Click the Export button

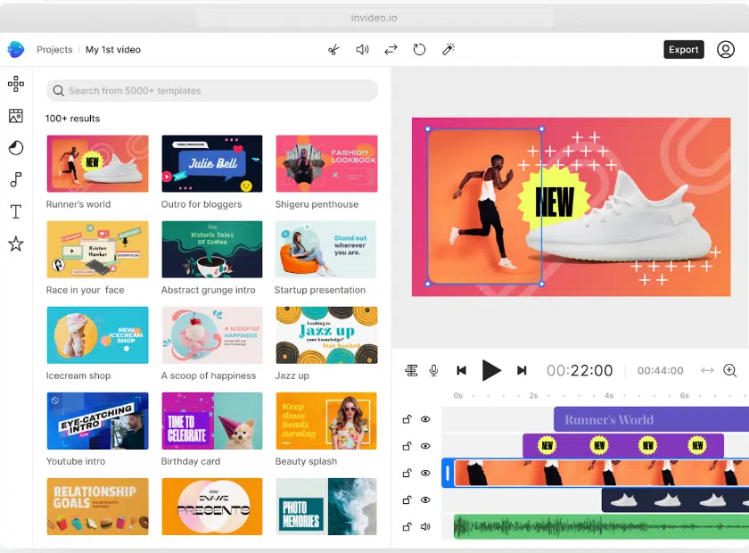[683, 50]
